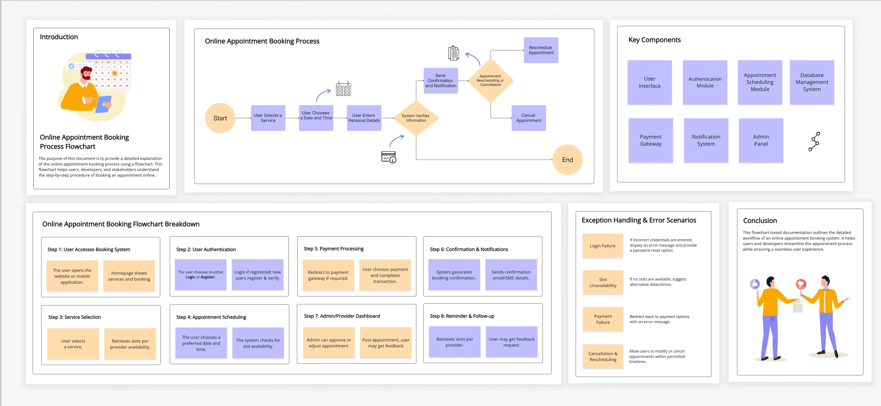This screenshot has width=881, height=406.
Task: Click the Cancel Appointment box
Action: 528,118
